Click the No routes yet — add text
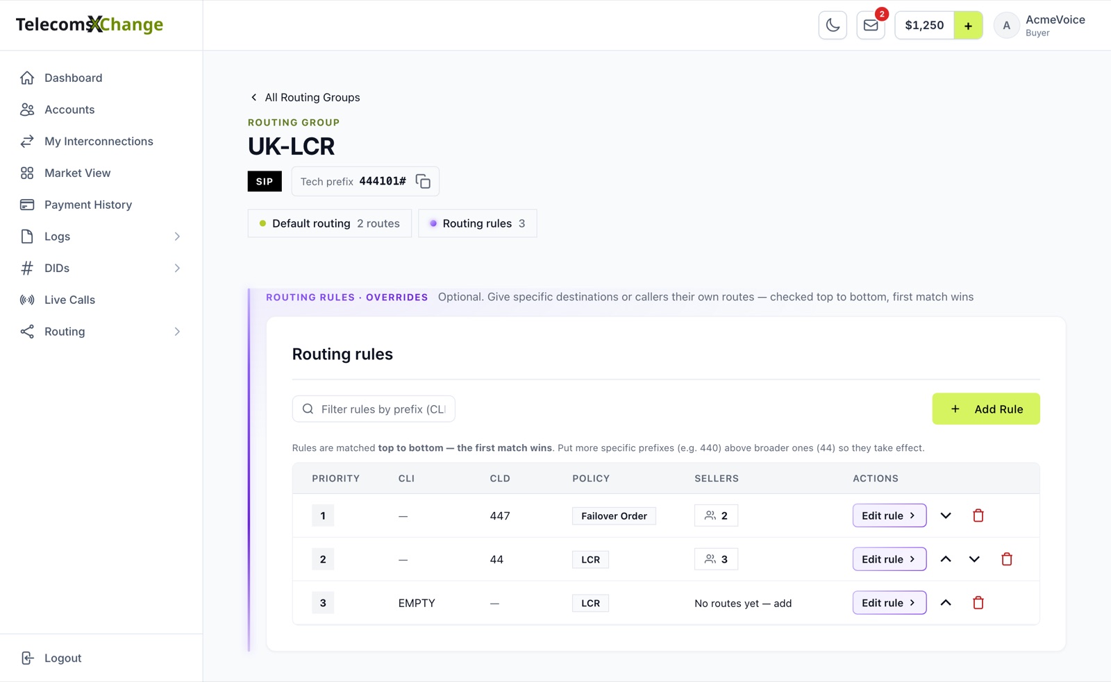The height and width of the screenshot is (682, 1111). [x=743, y=604]
